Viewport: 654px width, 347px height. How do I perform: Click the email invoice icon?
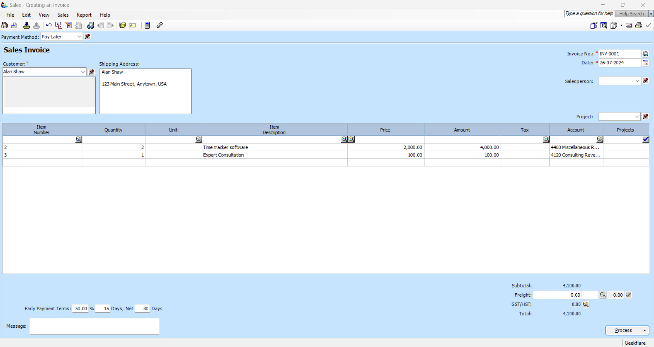[x=629, y=25]
